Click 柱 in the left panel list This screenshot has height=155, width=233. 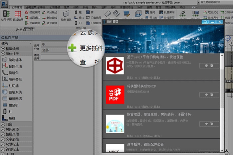pyautogui.click(x=7, y=112)
